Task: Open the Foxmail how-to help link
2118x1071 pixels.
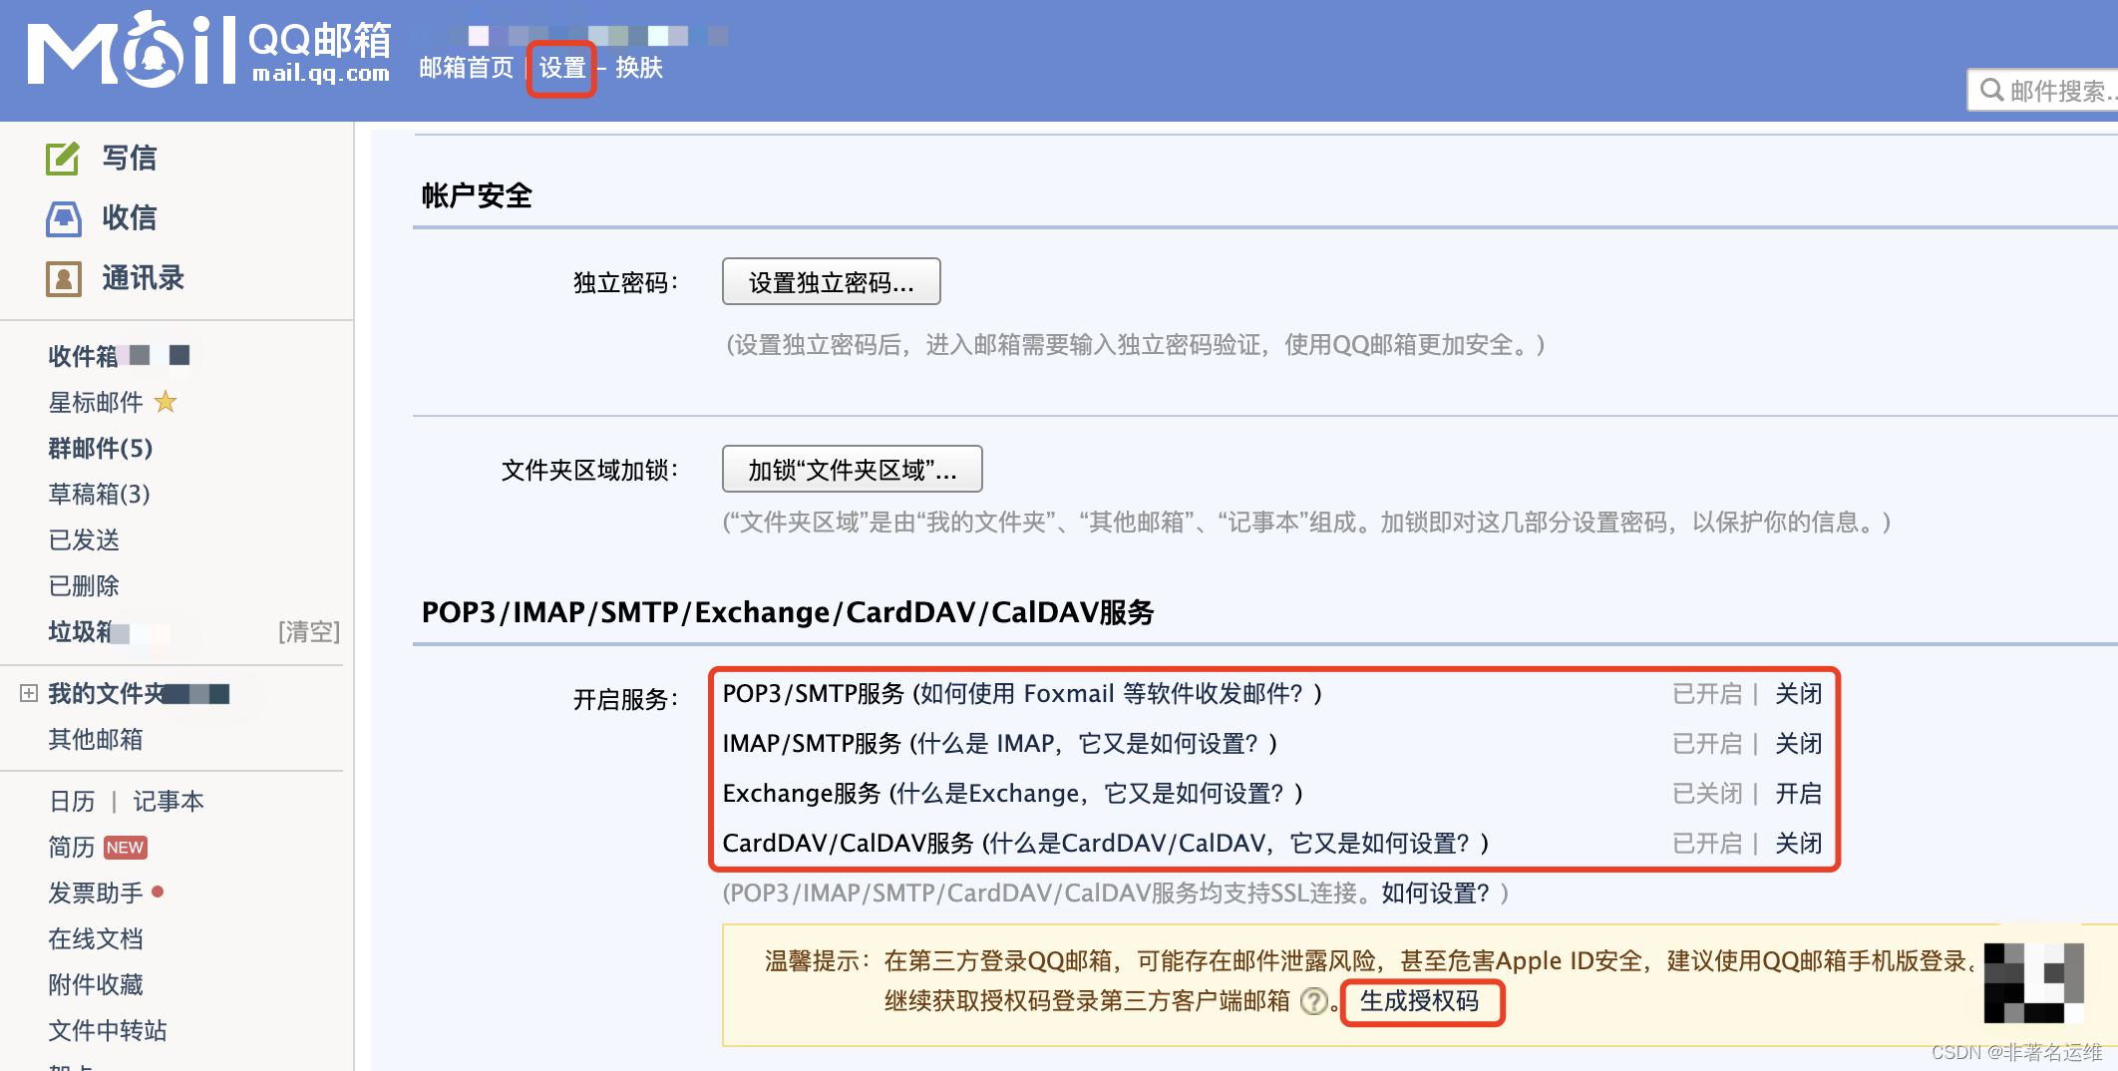Action: coord(1112,694)
